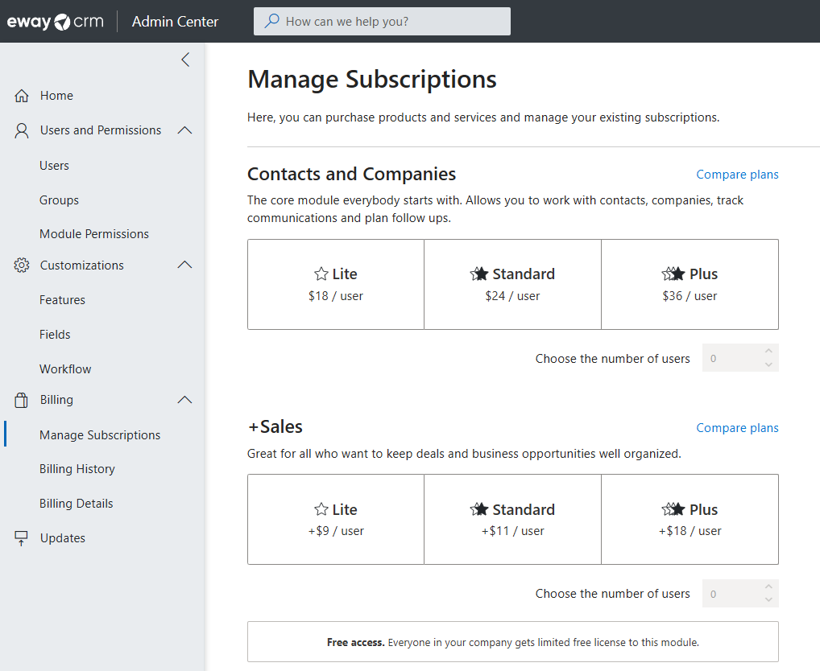Open Module Permissions
This screenshot has height=671, width=820.
click(x=94, y=234)
